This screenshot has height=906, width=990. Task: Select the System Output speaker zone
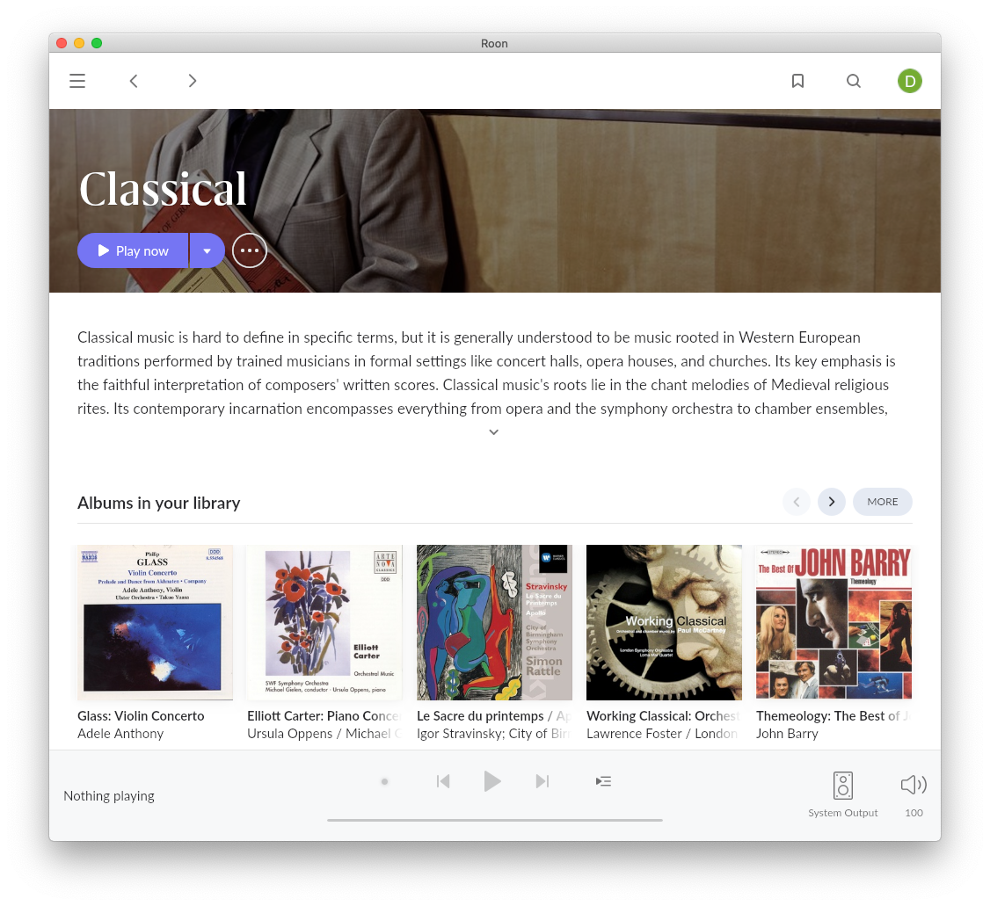[x=843, y=794]
